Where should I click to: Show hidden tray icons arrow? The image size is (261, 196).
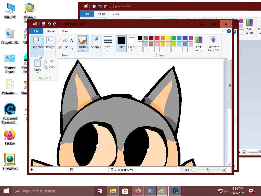[214, 191]
